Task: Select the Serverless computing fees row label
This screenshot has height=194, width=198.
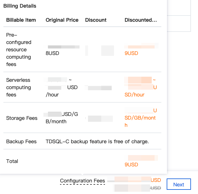Action: pyautogui.click(x=18, y=87)
